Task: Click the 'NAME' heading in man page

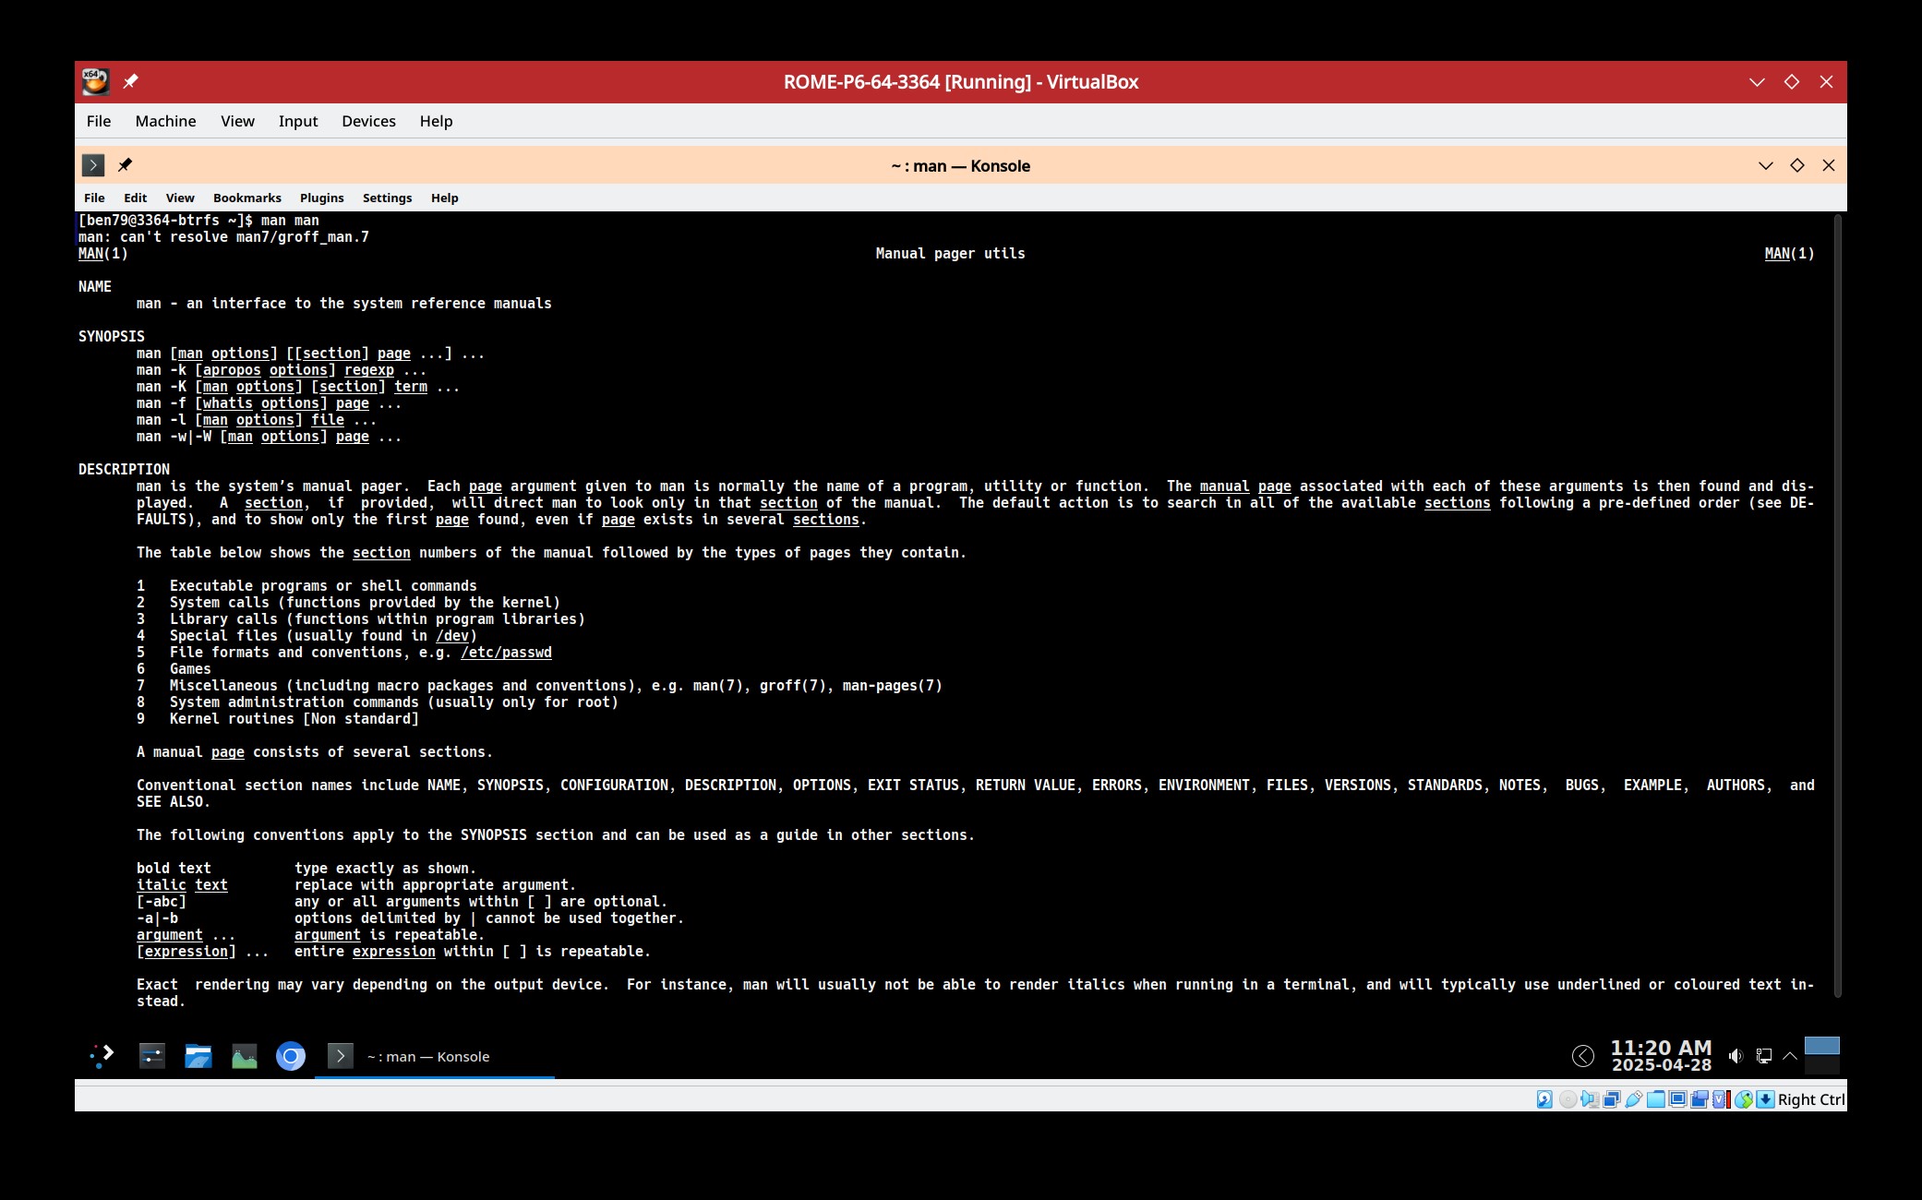Action: click(x=95, y=286)
